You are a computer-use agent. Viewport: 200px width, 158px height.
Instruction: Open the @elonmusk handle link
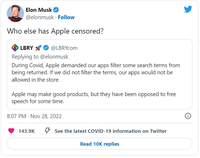[40, 17]
